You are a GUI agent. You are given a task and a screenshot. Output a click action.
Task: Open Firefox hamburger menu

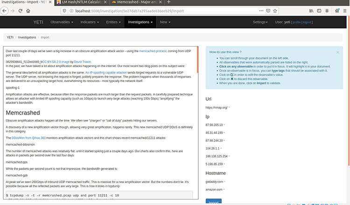coord(345,11)
